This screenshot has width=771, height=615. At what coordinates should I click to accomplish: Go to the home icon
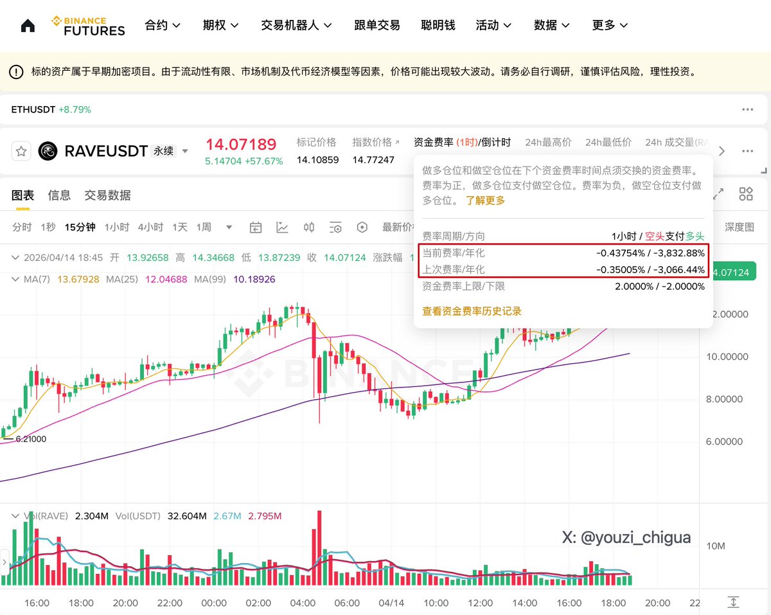(28, 26)
